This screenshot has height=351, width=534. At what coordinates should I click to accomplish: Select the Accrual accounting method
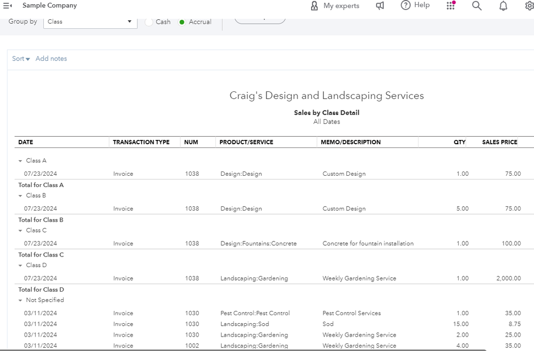pos(182,22)
